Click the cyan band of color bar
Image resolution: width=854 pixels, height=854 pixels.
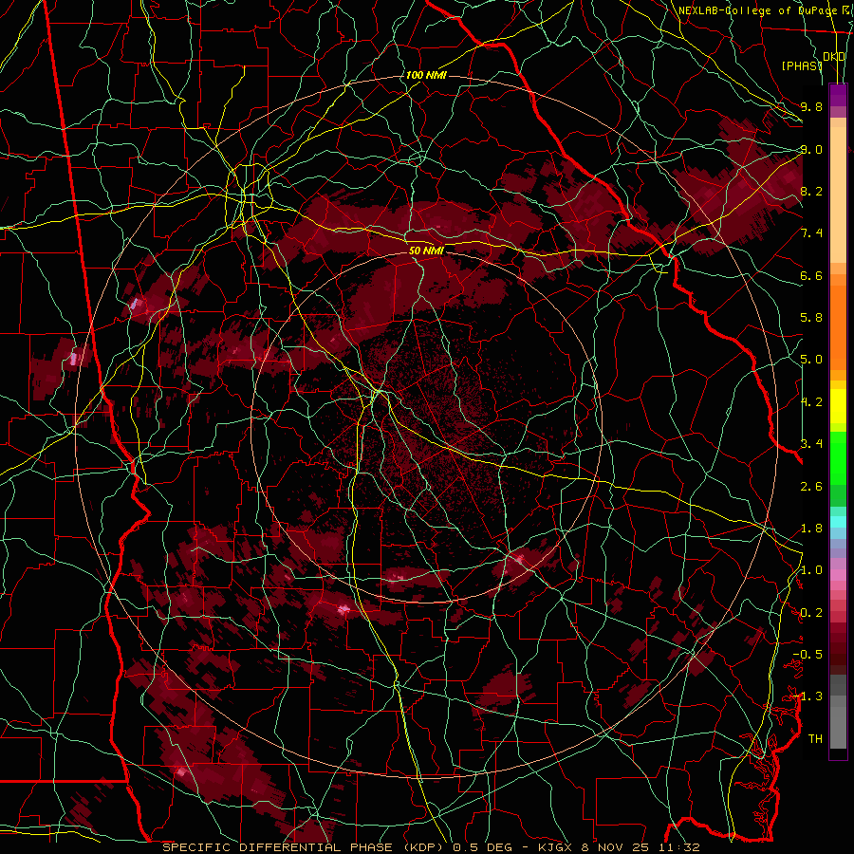tap(838, 522)
